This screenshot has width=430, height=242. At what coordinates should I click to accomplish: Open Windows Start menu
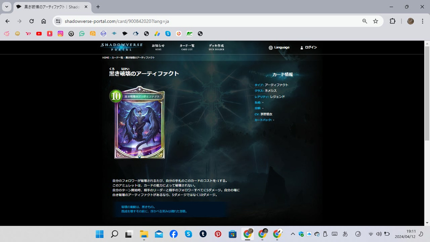(x=99, y=234)
